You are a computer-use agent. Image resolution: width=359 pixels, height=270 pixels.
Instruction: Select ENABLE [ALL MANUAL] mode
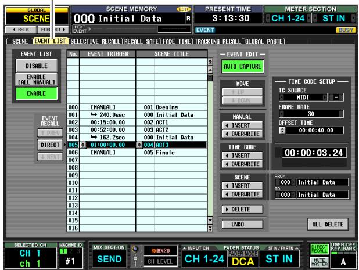tap(37, 80)
